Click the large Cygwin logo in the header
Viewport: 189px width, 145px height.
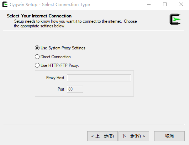point(175,19)
